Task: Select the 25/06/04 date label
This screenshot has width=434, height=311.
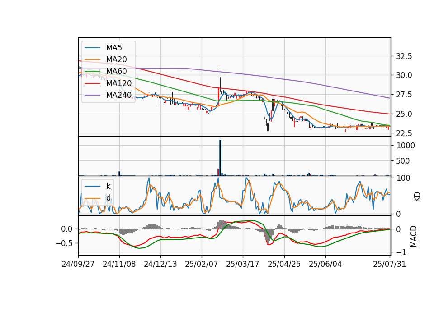Action: click(x=325, y=264)
